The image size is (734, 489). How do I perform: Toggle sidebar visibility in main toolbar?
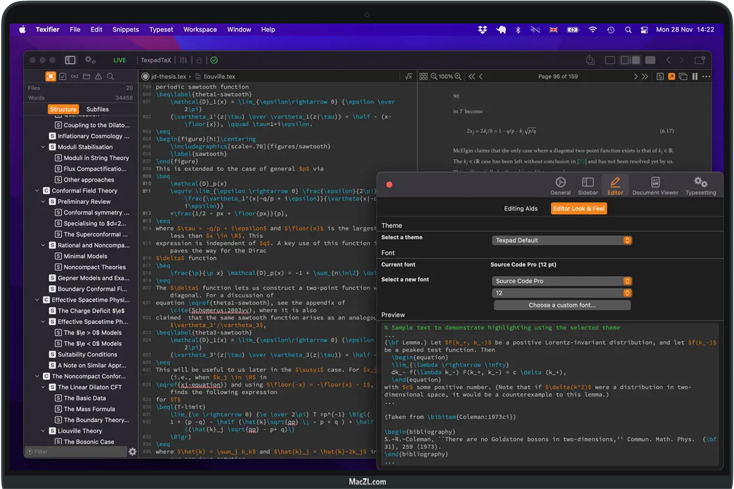70,60
